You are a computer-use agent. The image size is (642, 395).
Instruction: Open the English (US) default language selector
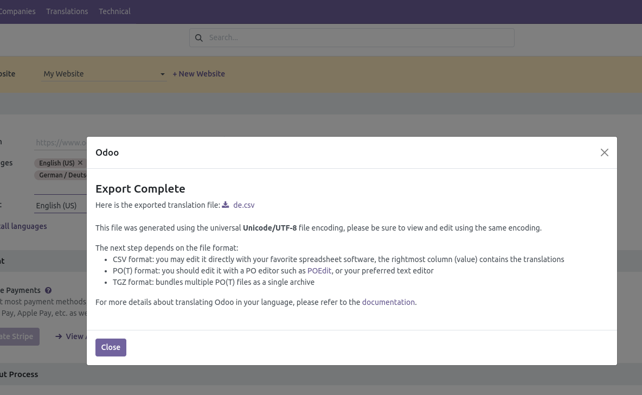[61, 206]
